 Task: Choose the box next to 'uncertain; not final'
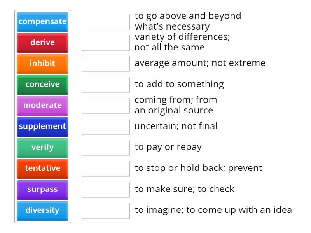pyautogui.click(x=105, y=127)
